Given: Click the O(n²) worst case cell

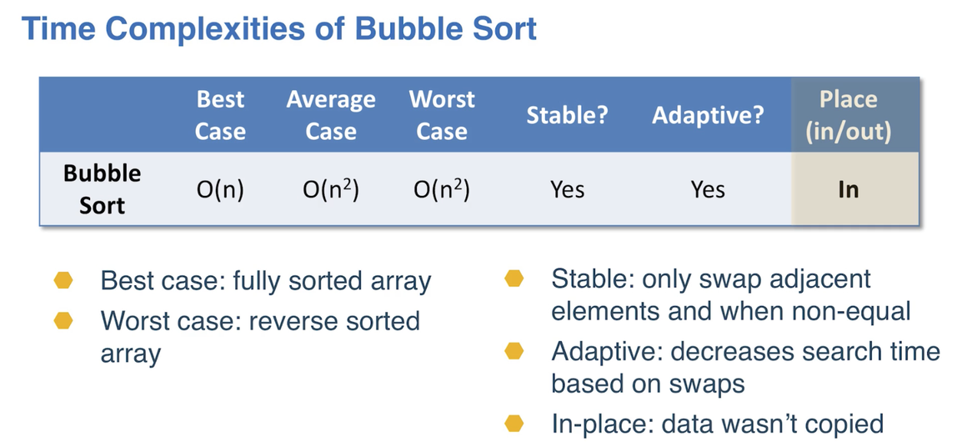Looking at the screenshot, I should coord(442,190).
